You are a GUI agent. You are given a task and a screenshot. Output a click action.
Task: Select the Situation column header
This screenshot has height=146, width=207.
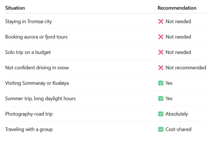[15, 8]
